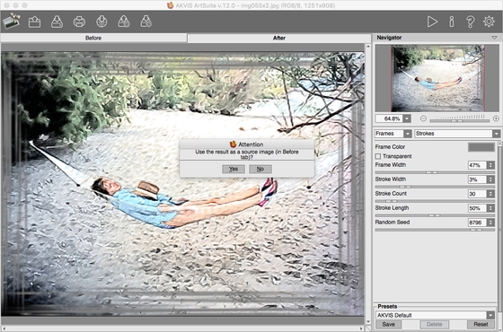
Task: Enable the Transparent checkbox
Action: pos(378,156)
